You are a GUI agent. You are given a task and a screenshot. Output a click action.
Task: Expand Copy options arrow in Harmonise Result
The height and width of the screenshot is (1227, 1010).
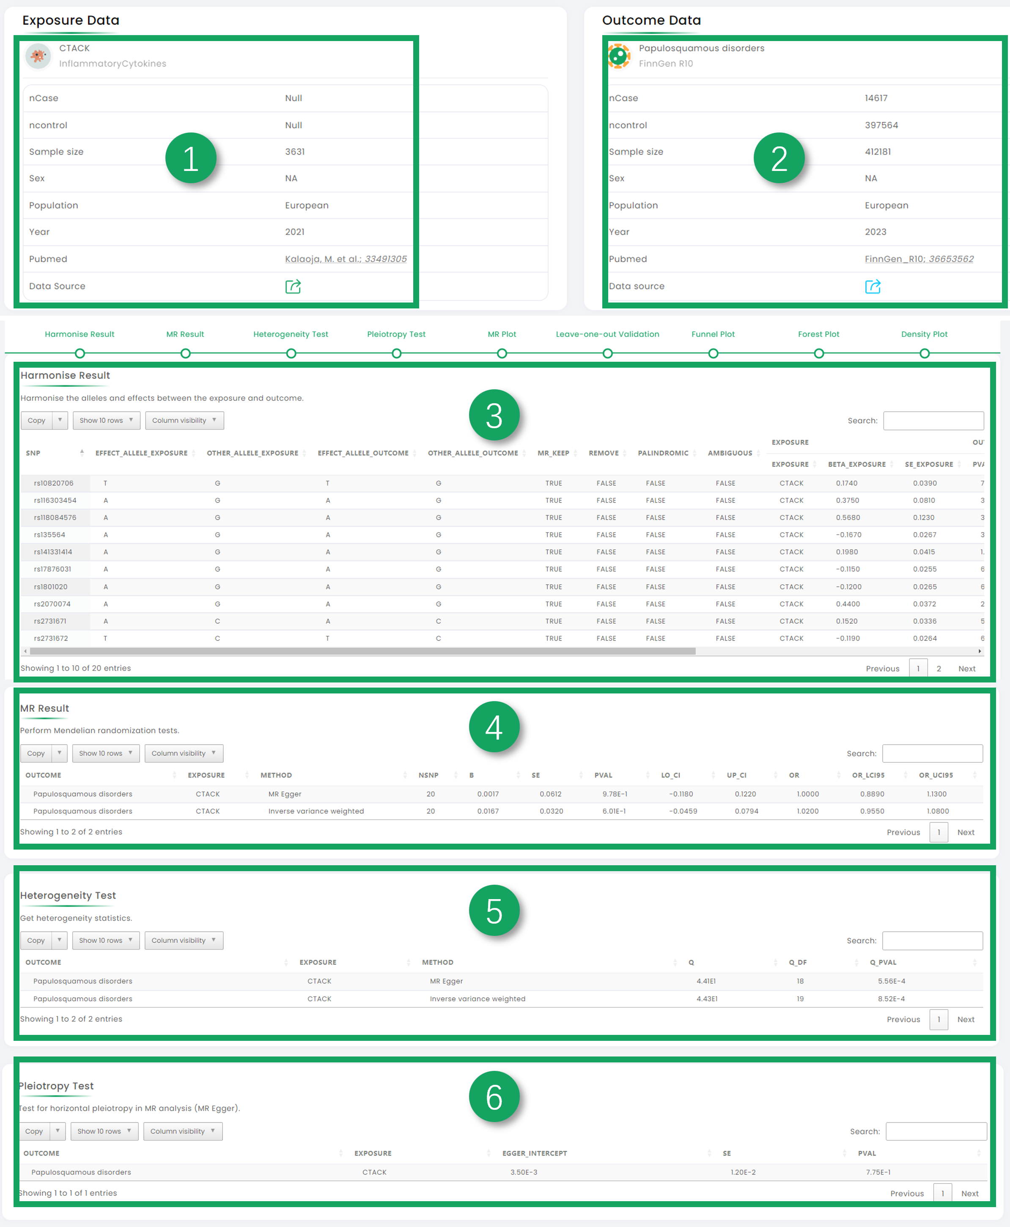[x=60, y=420]
